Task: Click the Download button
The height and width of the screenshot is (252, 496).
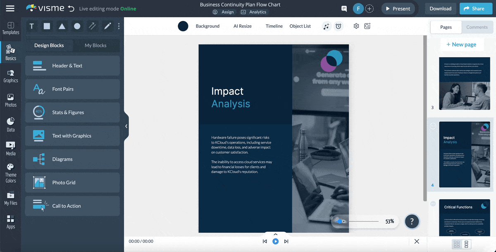Action: pos(440,8)
